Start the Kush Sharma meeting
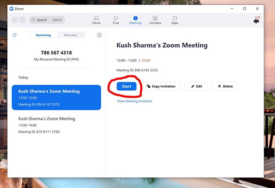Image resolution: width=275 pixels, height=188 pixels. (x=126, y=86)
